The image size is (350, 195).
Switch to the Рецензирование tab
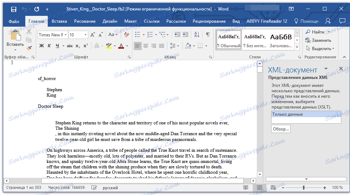209,21
